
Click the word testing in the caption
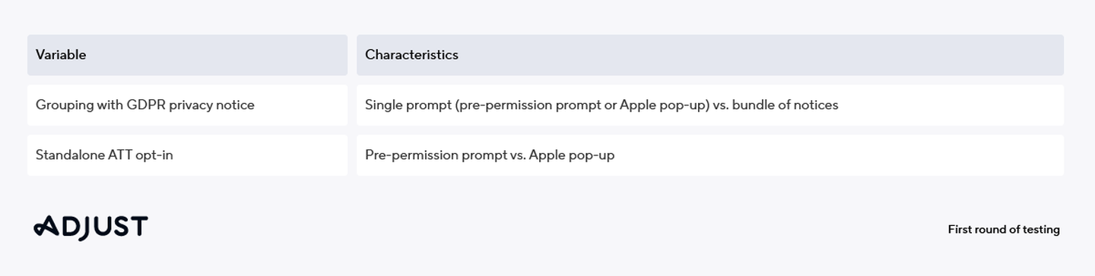[1041, 230]
